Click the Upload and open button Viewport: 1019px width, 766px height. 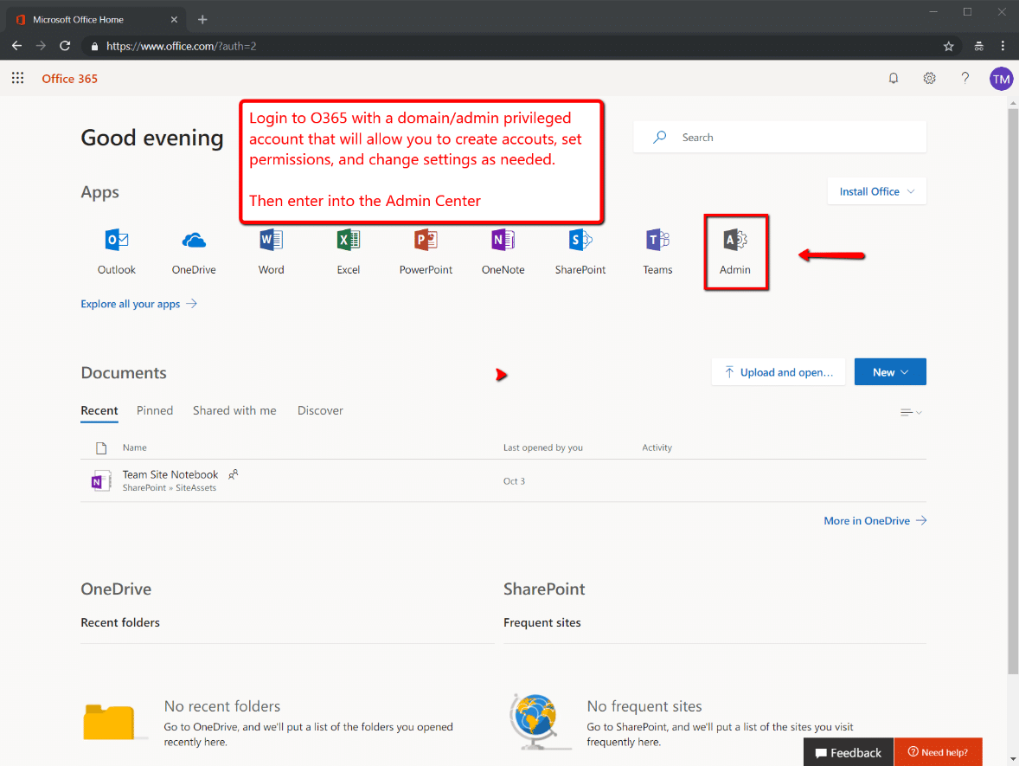click(x=778, y=372)
